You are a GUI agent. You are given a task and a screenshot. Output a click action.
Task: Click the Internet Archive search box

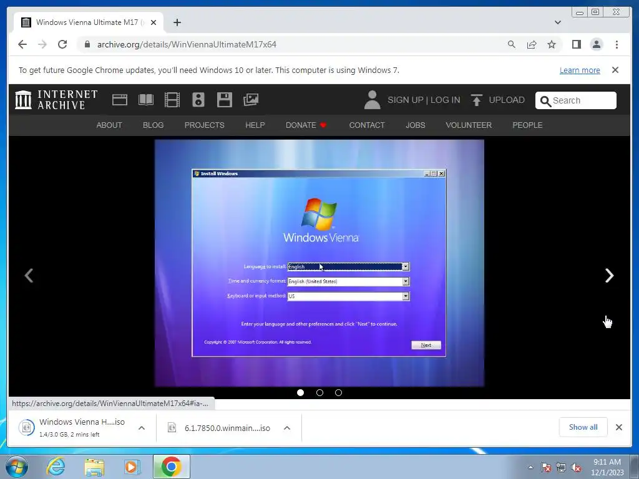point(575,100)
